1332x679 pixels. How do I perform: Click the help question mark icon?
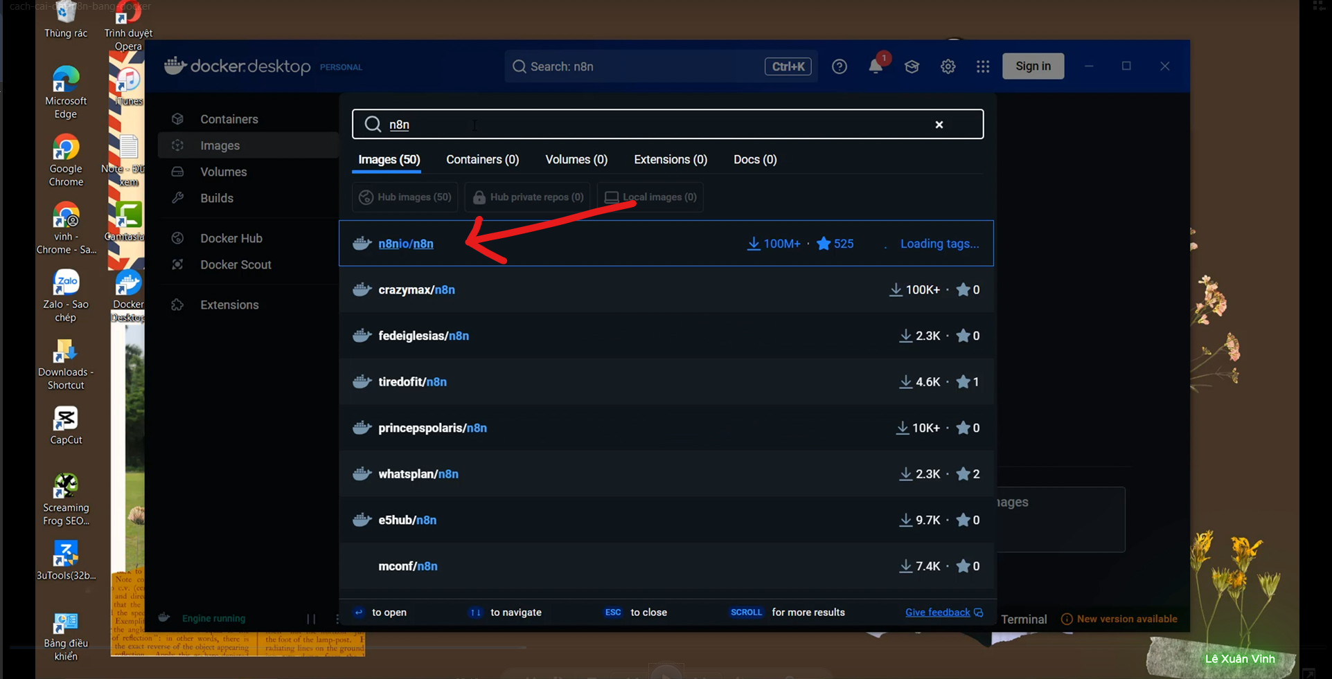tap(840, 66)
